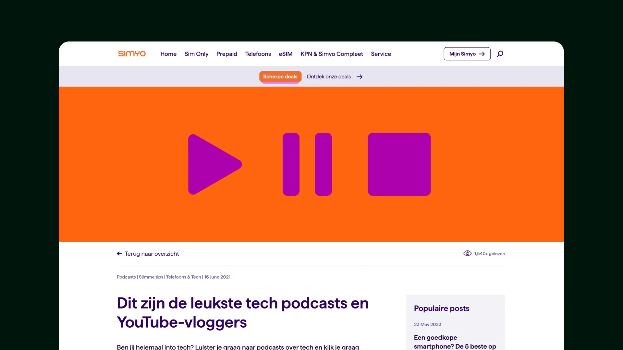Image resolution: width=623 pixels, height=350 pixels.
Task: Click the Scherpe deals badge
Action: point(280,76)
